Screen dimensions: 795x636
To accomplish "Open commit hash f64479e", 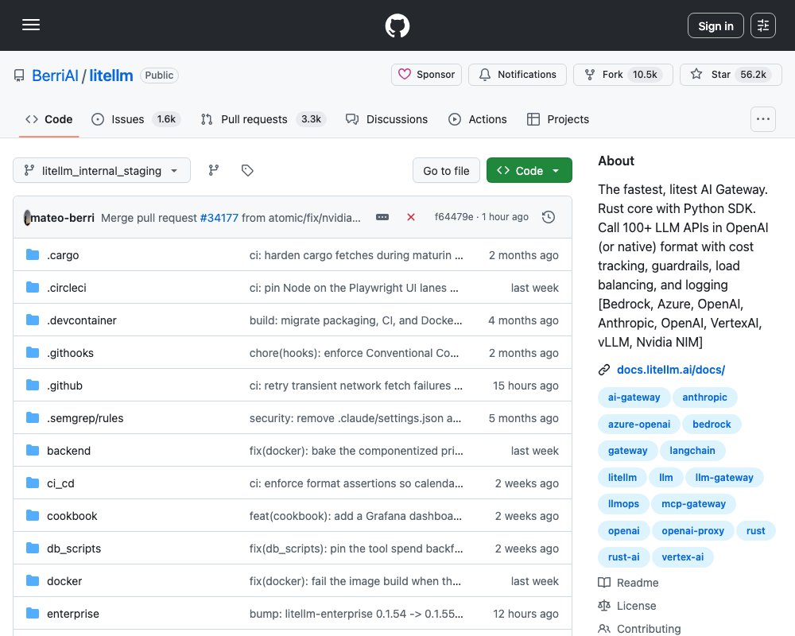I will (454, 217).
